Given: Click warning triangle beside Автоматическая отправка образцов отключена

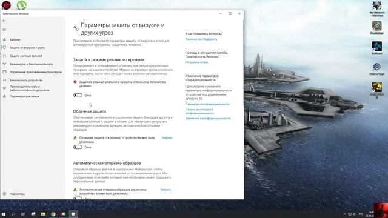Looking at the screenshot, I should tap(75, 190).
